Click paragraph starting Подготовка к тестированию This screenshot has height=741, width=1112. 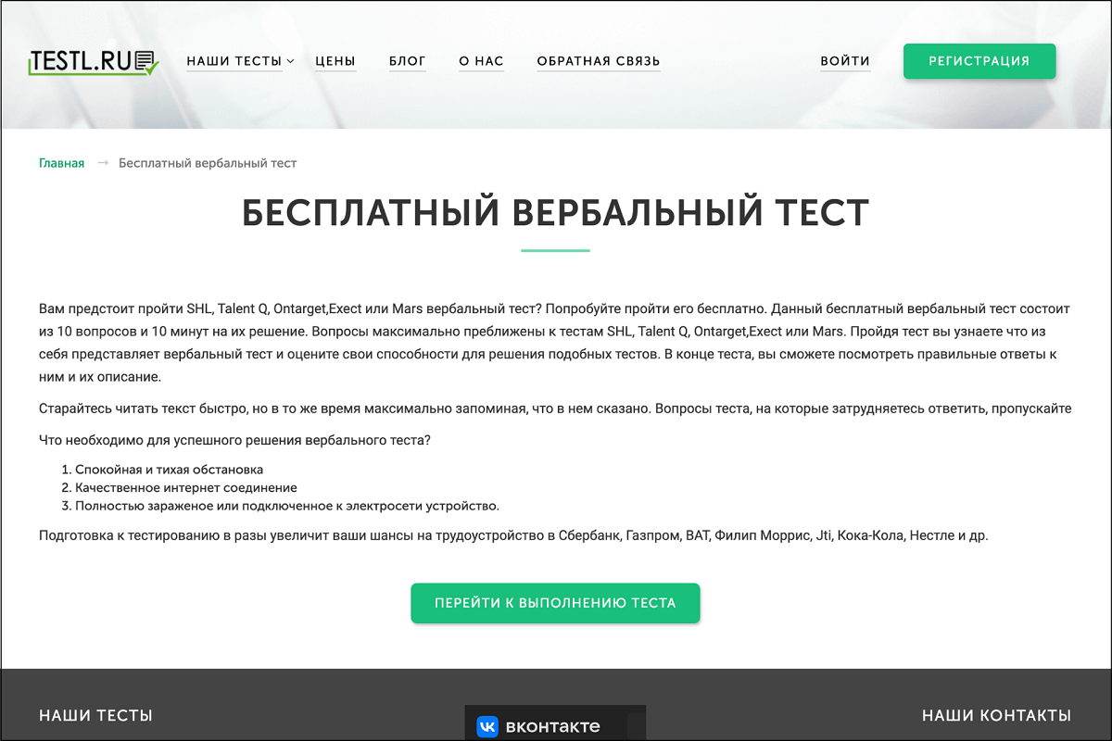[x=513, y=535]
